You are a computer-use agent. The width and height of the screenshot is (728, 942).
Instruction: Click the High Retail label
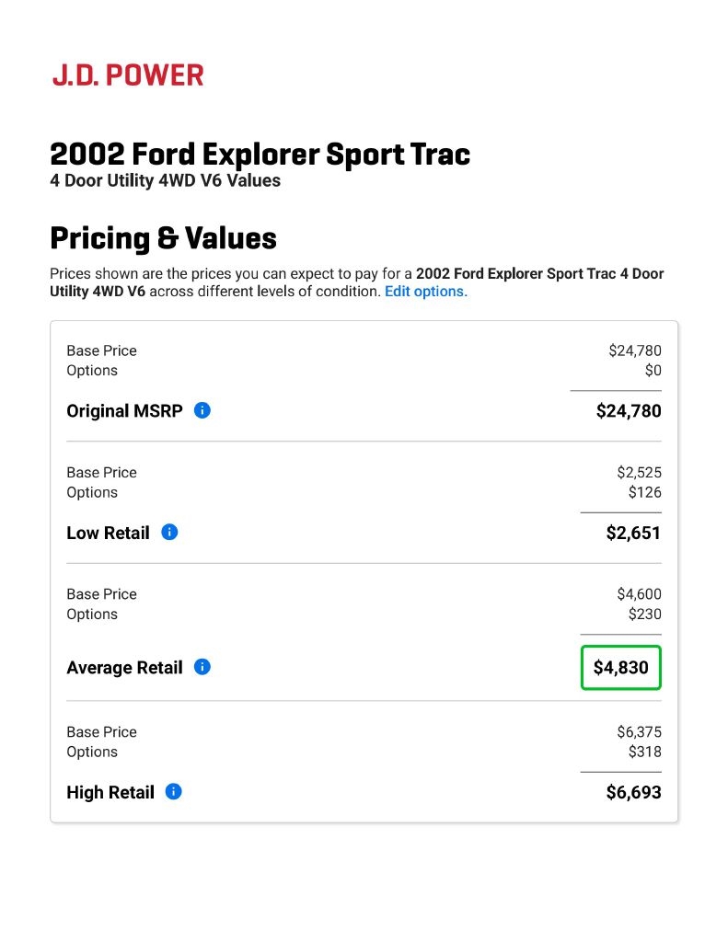pyautogui.click(x=110, y=792)
